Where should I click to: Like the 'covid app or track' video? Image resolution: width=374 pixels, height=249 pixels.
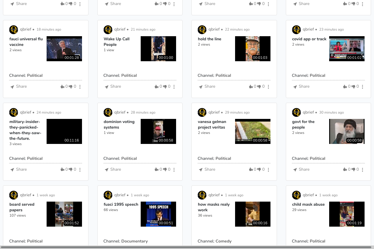coord(345,87)
